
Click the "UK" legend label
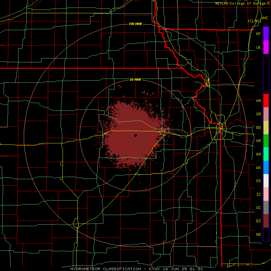(x=258, y=47)
